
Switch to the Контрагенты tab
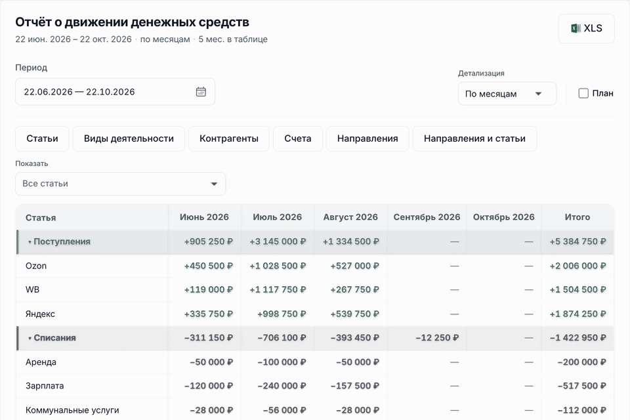click(229, 138)
